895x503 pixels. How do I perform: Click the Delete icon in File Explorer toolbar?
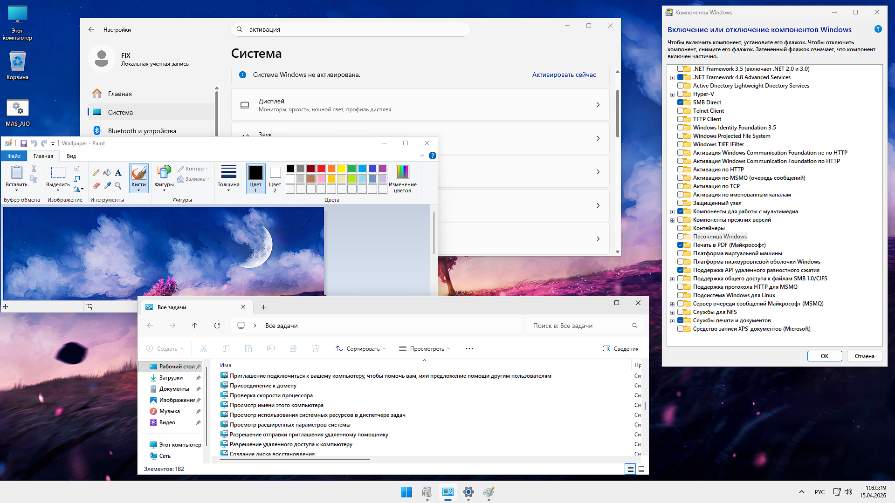tap(316, 348)
